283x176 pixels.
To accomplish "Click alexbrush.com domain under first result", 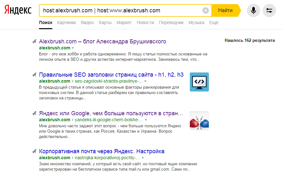I will [55, 48].
